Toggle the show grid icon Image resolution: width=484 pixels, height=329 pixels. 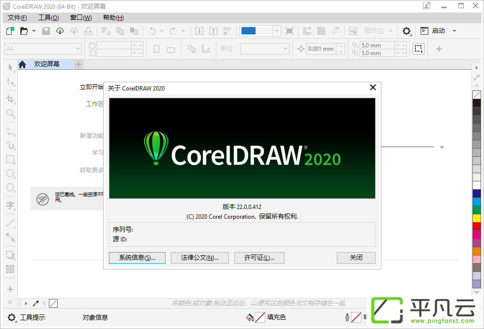pos(321,31)
